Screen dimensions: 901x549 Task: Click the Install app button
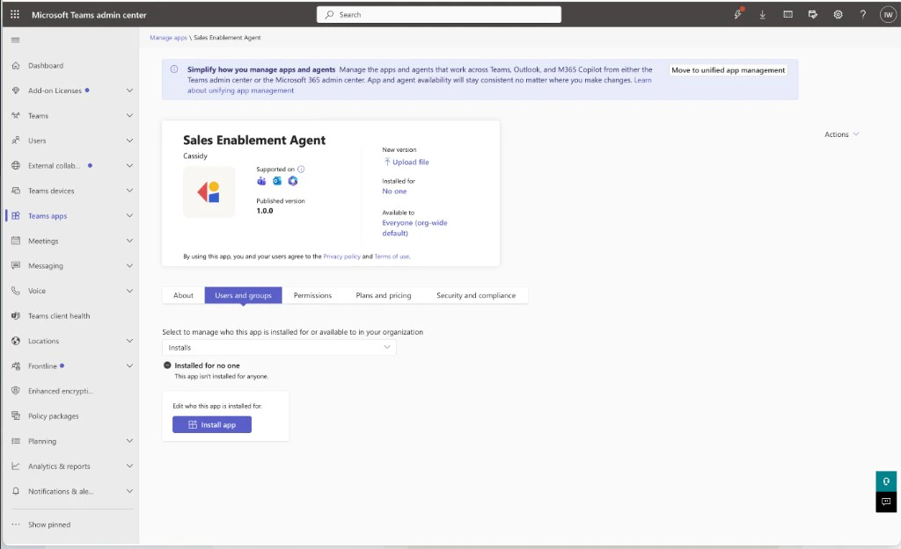[212, 424]
